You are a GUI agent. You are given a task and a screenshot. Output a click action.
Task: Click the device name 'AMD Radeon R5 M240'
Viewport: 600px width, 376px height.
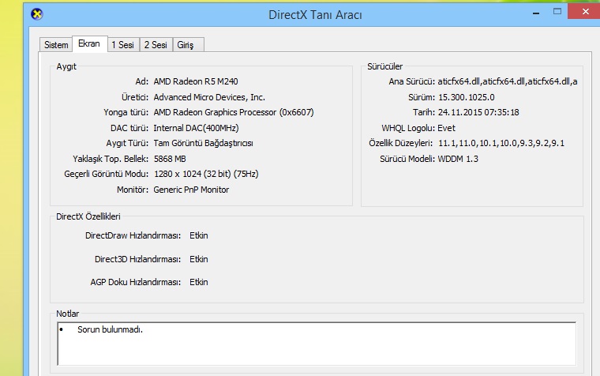click(x=196, y=81)
